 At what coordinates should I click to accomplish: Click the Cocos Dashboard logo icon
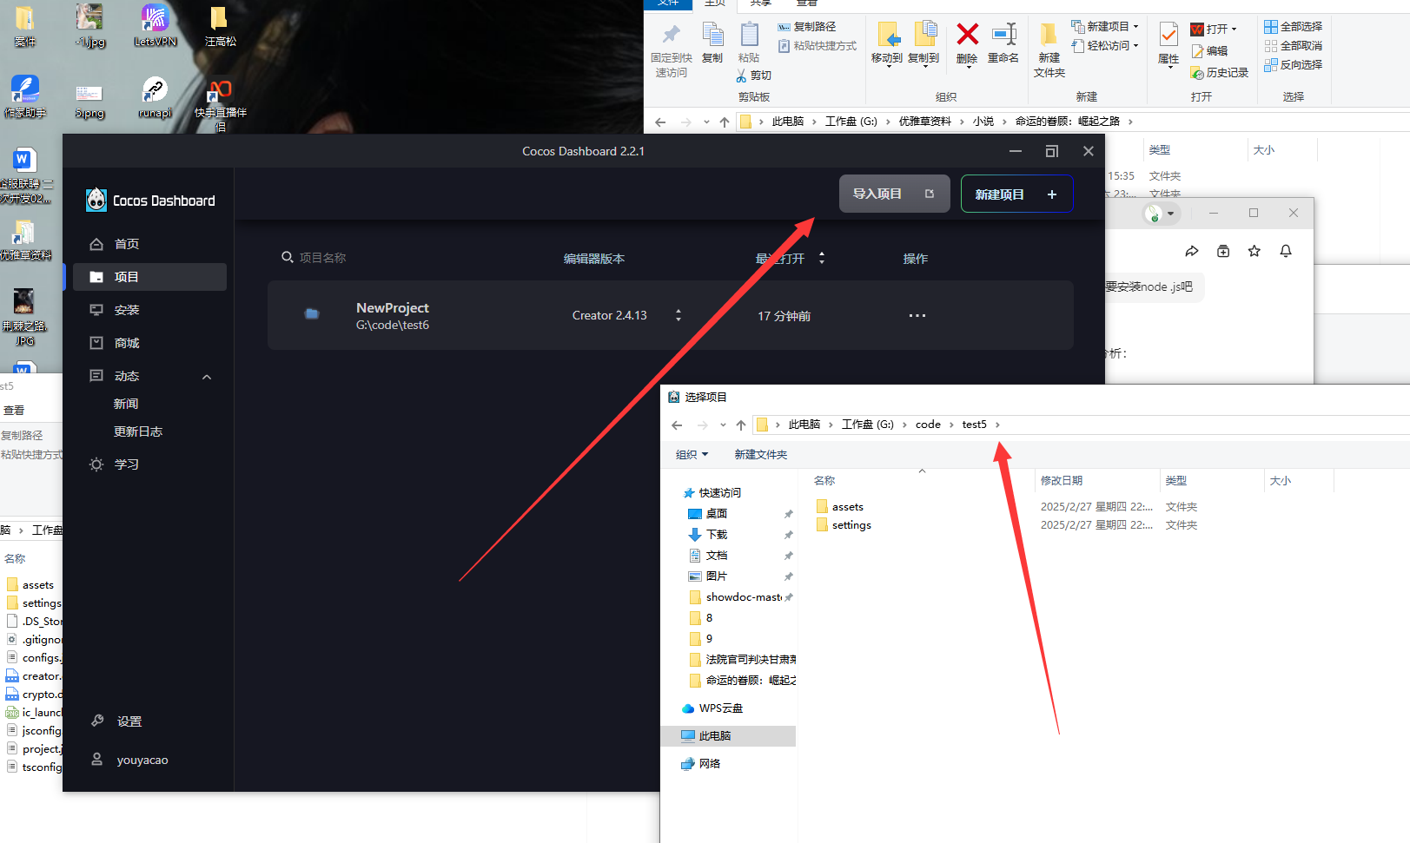point(96,201)
